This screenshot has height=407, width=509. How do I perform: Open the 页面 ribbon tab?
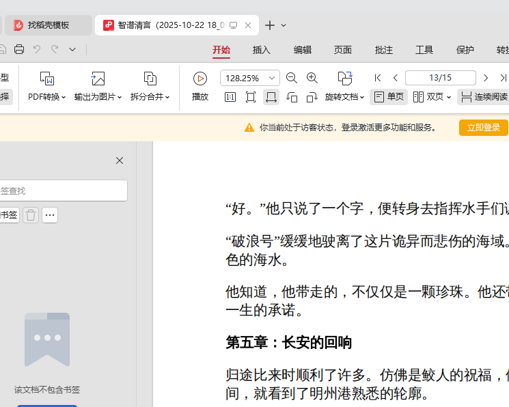coord(343,50)
